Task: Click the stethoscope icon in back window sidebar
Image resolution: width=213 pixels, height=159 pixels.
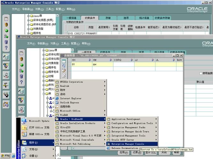Action: 6,75
